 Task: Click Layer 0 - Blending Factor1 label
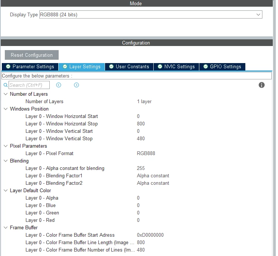54,176
